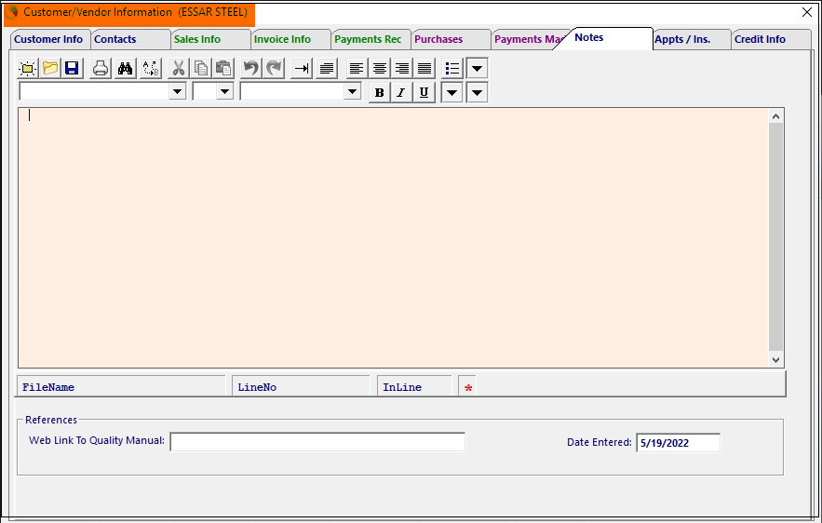Open the last dropdown arrow on formatting row
822x523 pixels.
477,93
